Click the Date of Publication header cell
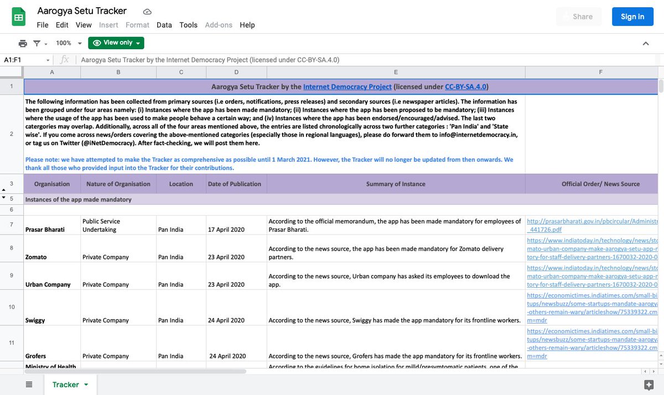Image resolution: width=664 pixels, height=395 pixels. coord(236,184)
